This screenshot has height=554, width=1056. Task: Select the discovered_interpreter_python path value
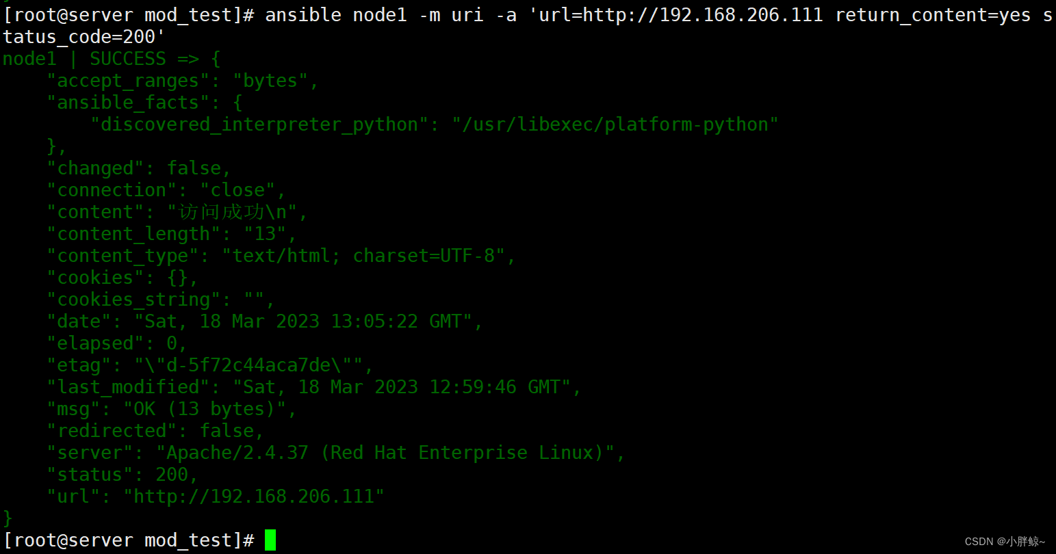(x=615, y=124)
